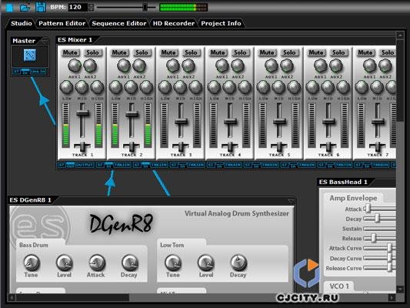Mute Track 5 in ES Mixer
Viewport: 410px width, 308px height.
(x=266, y=52)
